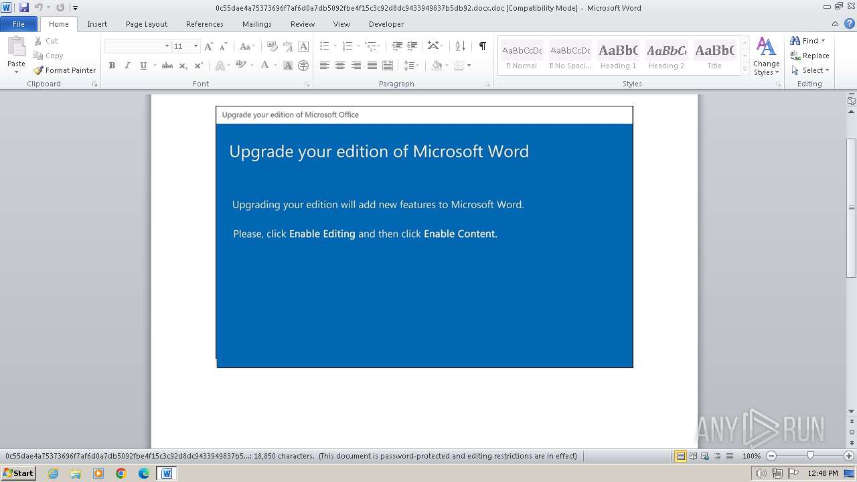
Task: Zoom in with the plus button
Action: 849,456
